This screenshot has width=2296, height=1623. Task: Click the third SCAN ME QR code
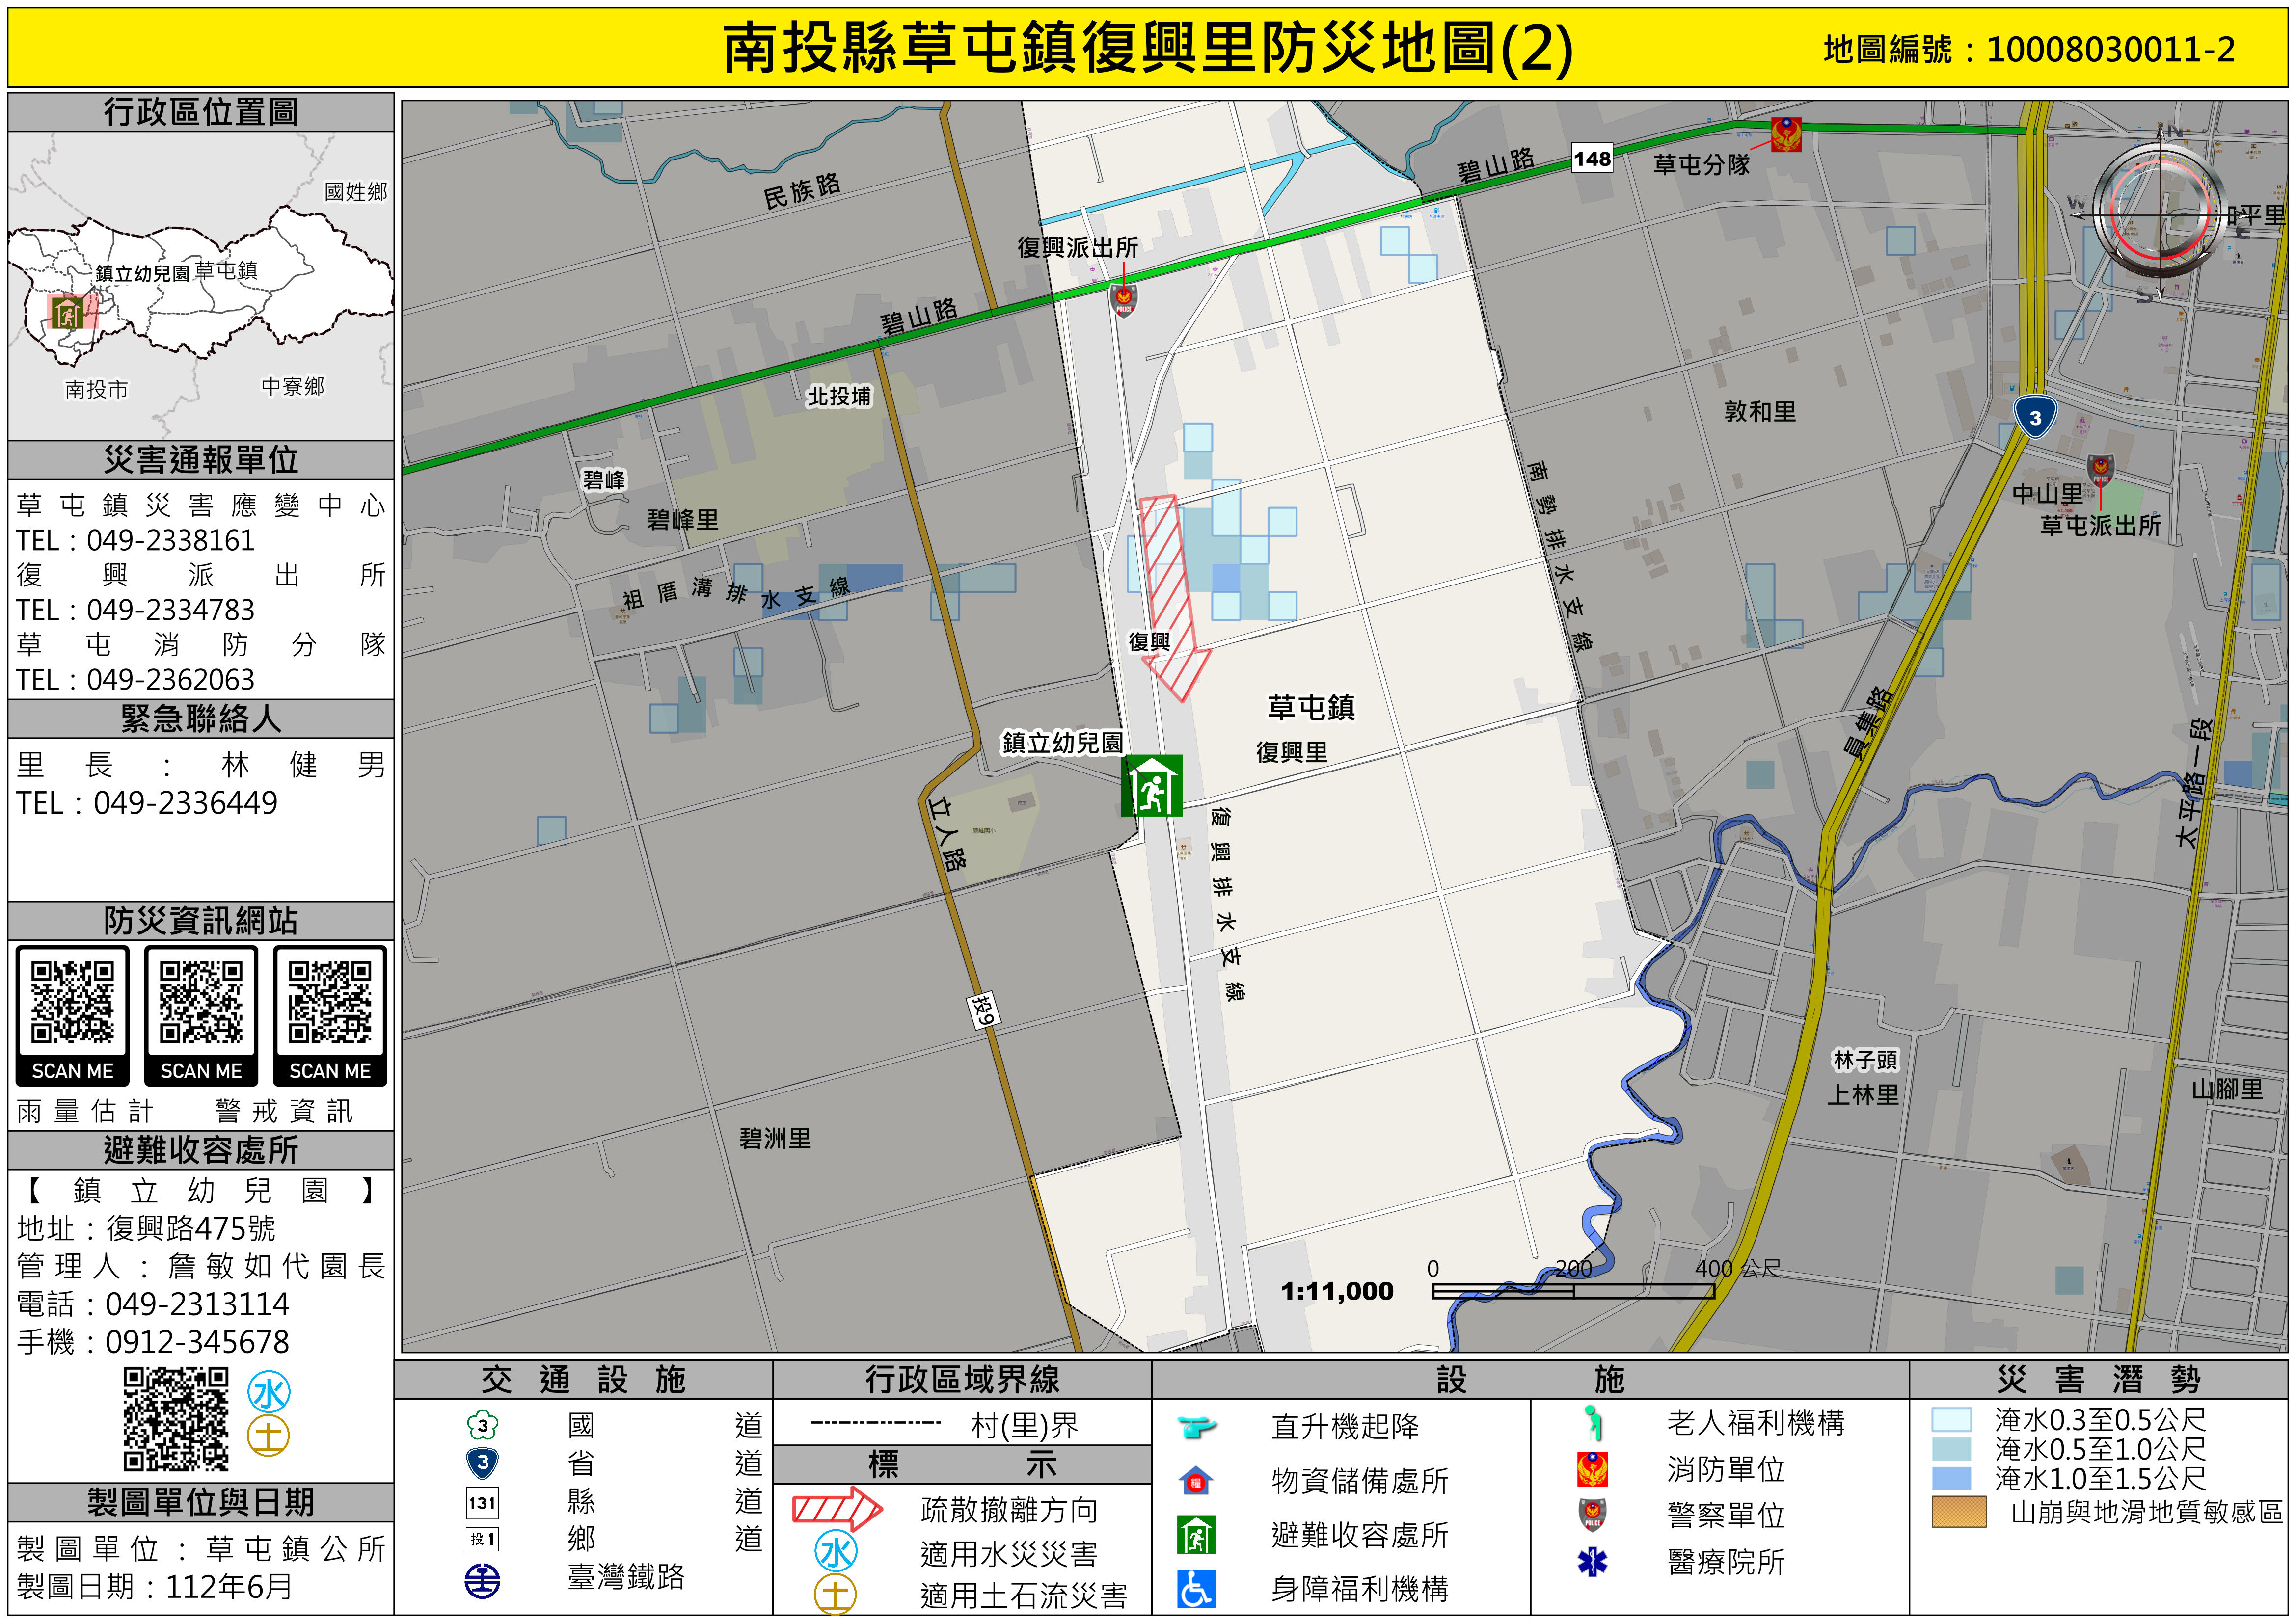(x=330, y=1003)
